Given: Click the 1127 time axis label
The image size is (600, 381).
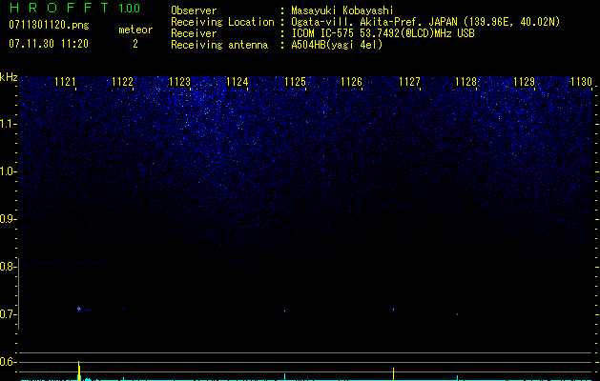Looking at the screenshot, I should pos(409,82).
